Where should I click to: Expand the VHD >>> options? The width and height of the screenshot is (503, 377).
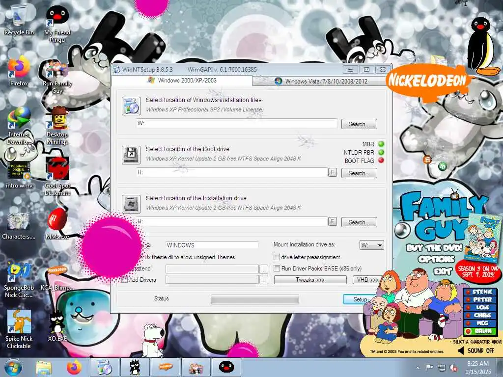(367, 280)
